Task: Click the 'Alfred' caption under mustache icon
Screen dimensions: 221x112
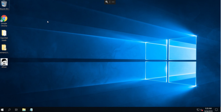Action: coord(4,67)
